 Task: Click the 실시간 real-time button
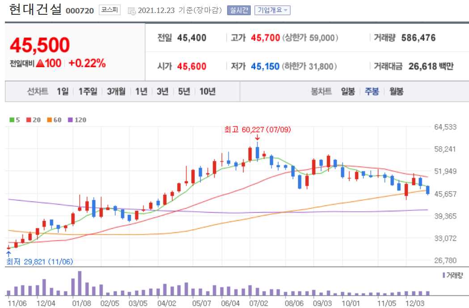click(x=239, y=10)
